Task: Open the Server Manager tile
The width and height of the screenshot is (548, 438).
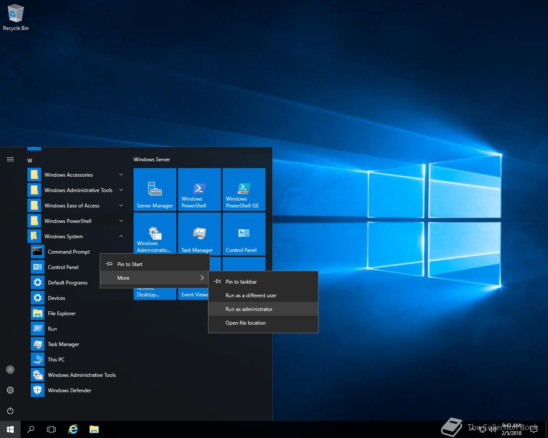Action: coord(155,189)
